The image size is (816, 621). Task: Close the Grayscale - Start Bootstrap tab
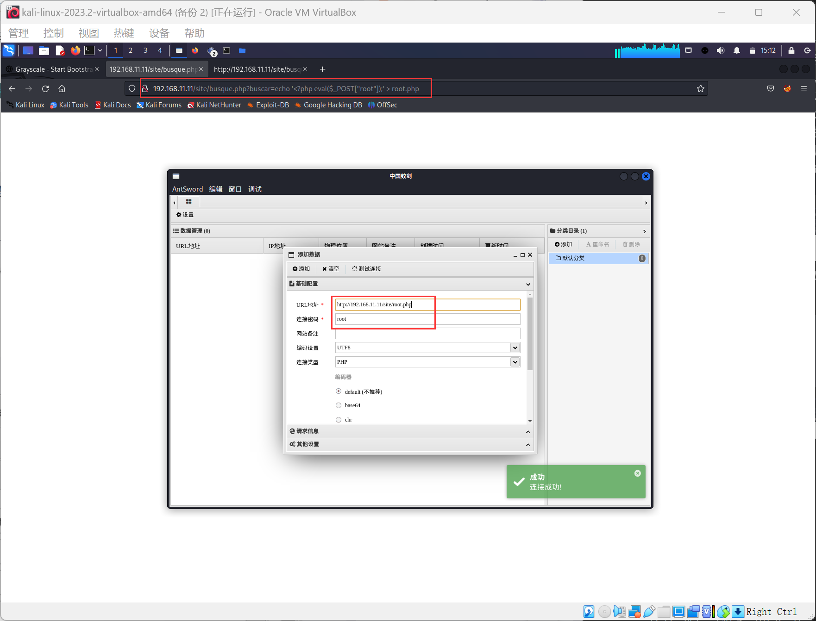97,69
